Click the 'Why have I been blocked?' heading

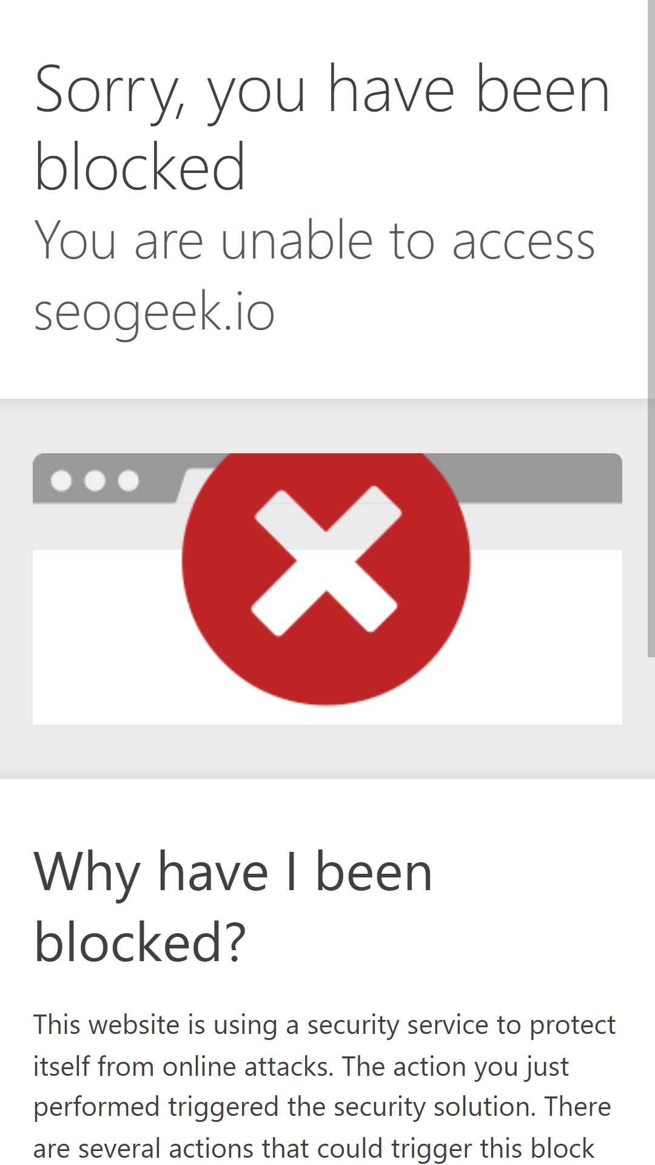233,907
